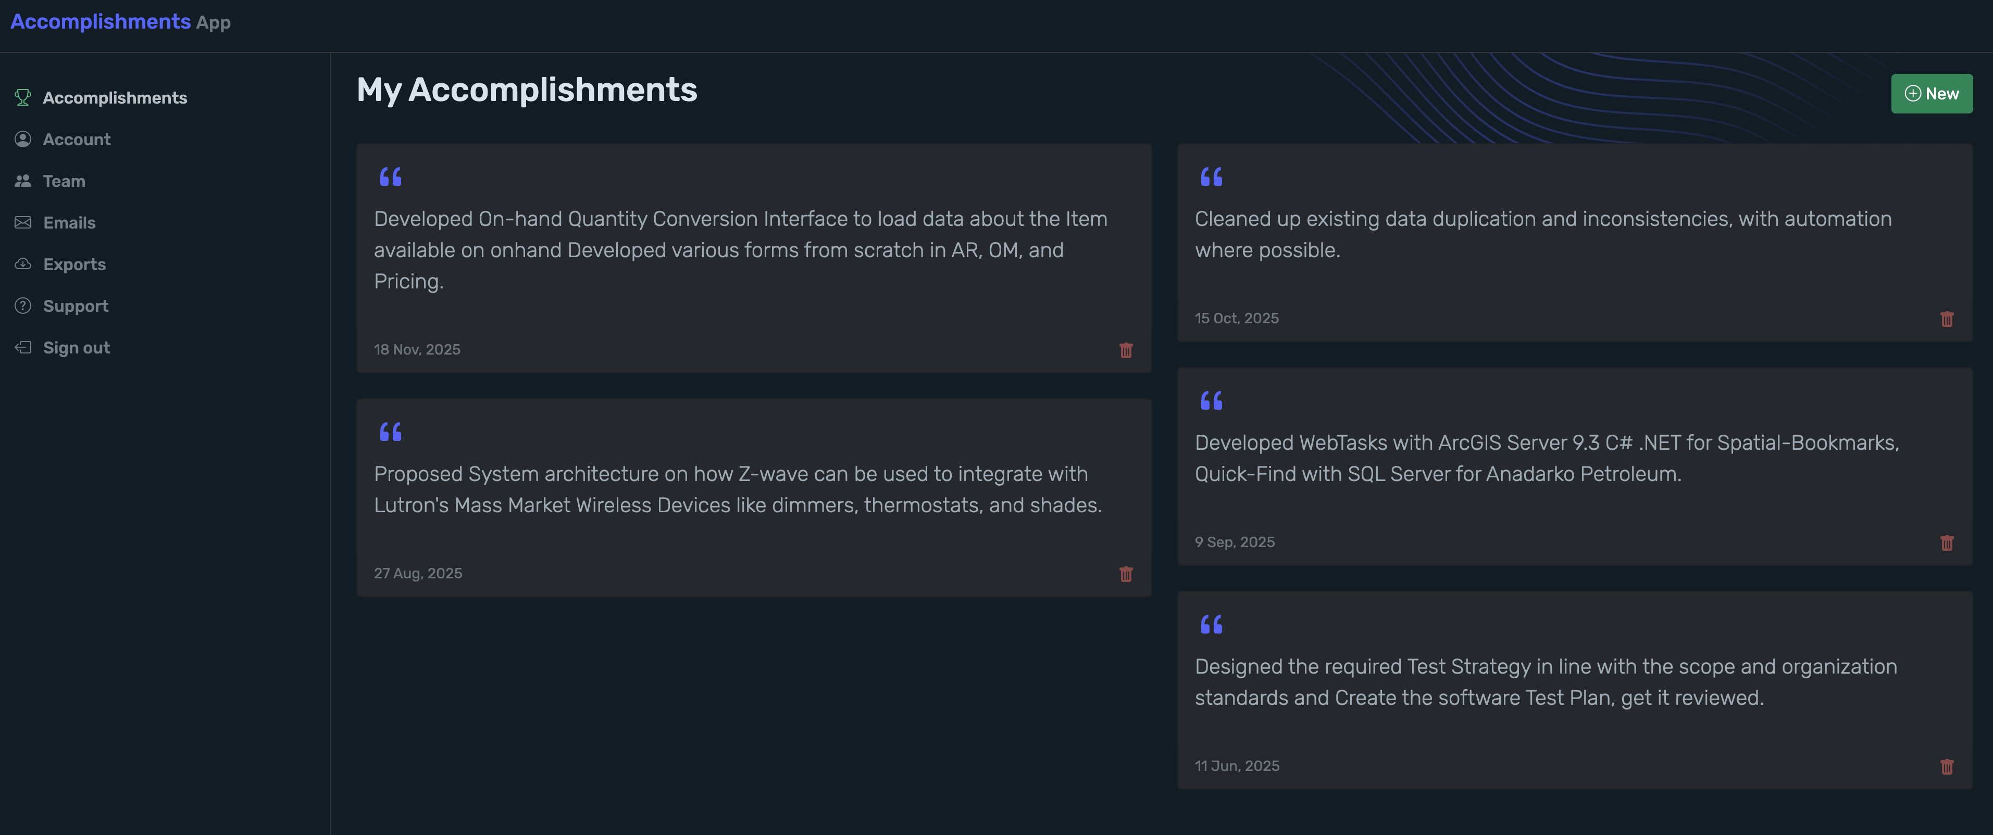The width and height of the screenshot is (1993, 835).
Task: Click the 18 Nov, 2025 date label
Action: (417, 349)
